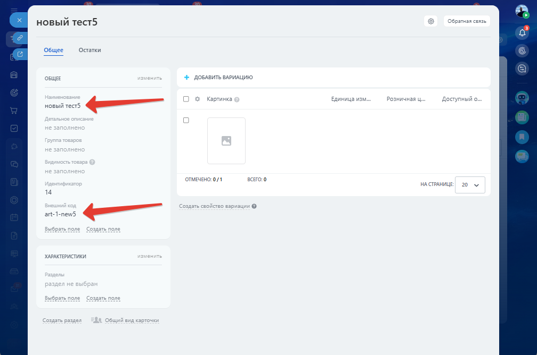This screenshot has height=355, width=537.
Task: Open the per-page dropdown showing 20
Action: (470, 184)
